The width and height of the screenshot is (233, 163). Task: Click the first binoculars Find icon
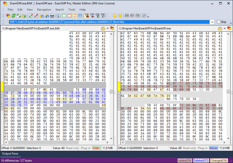click(x=127, y=16)
